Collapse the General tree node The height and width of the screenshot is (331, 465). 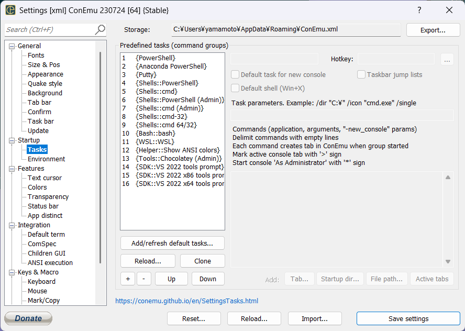pos(12,46)
